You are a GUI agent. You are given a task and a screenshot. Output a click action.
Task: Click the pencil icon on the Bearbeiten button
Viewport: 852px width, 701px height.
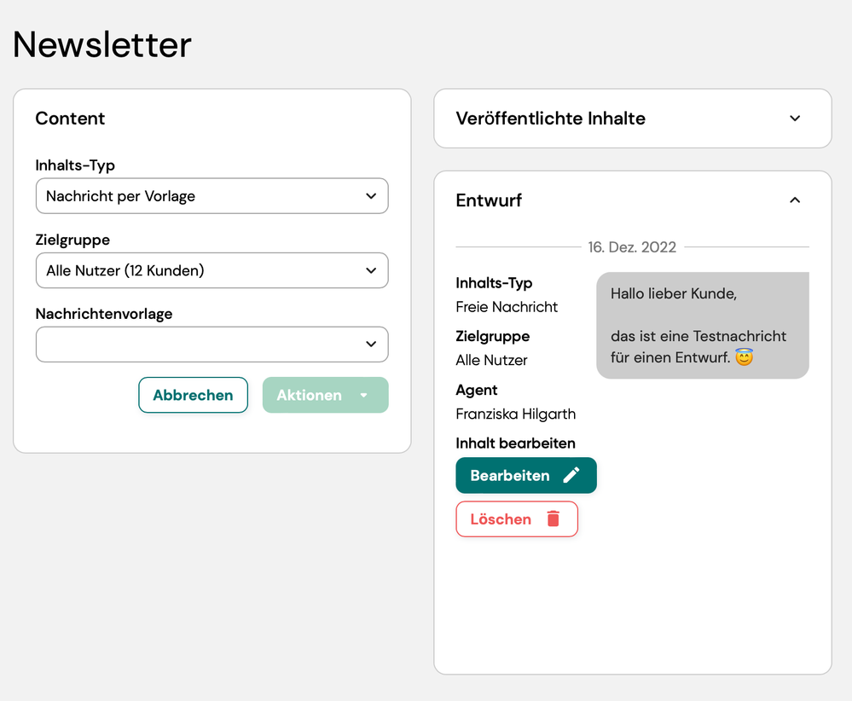point(571,475)
